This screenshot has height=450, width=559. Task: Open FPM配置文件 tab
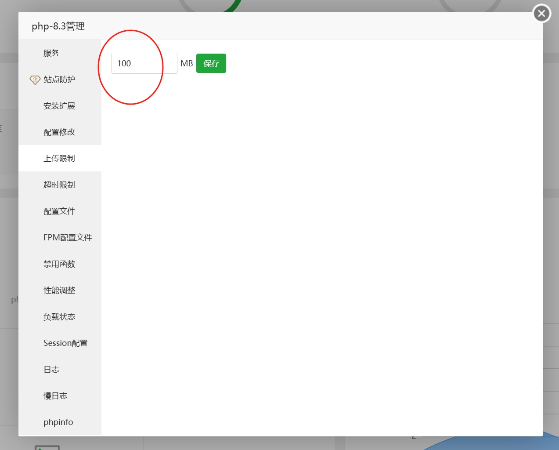[x=60, y=237]
